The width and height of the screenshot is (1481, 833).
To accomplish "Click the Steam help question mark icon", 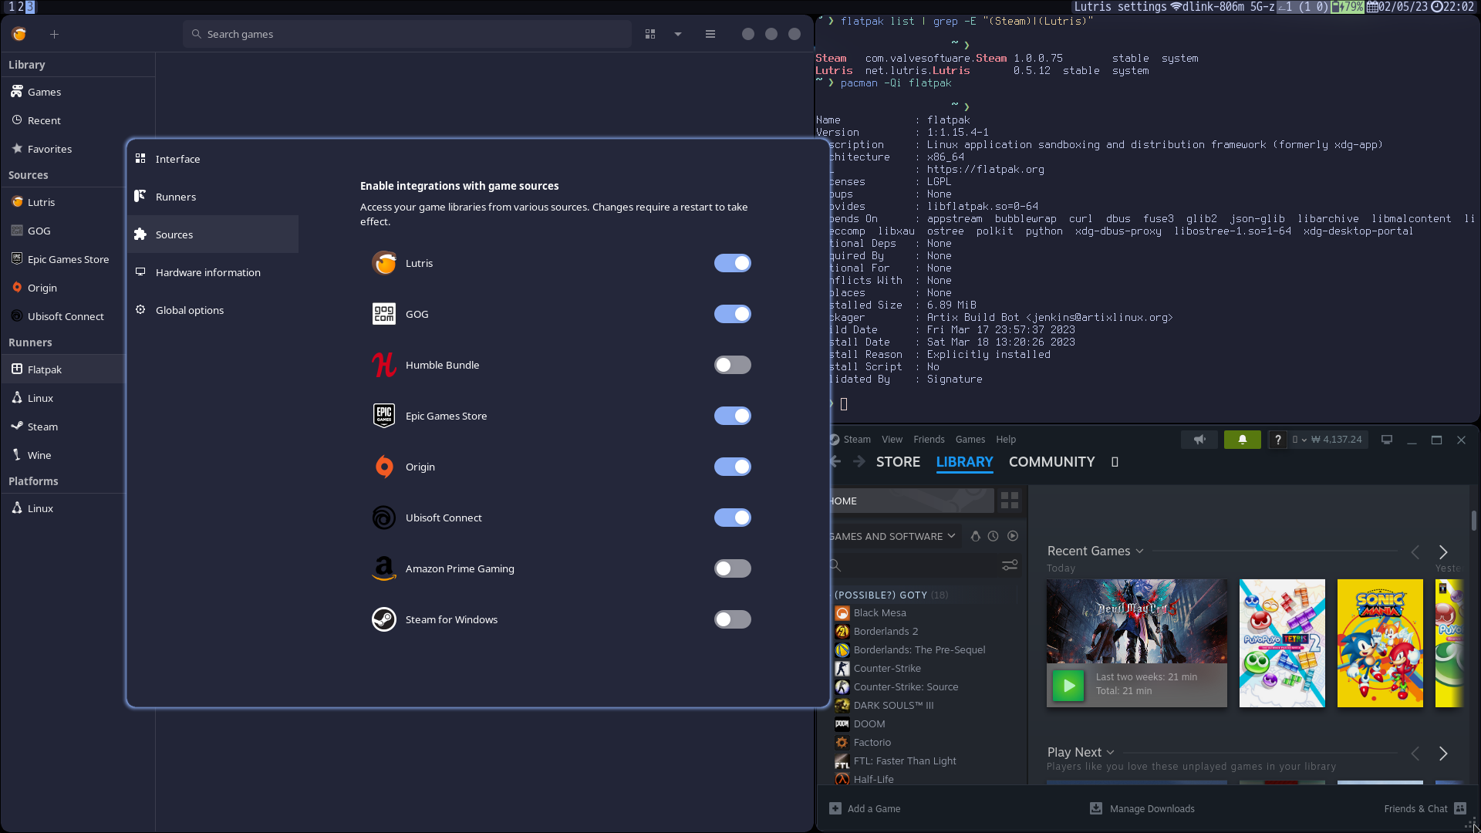I will coord(1278,440).
